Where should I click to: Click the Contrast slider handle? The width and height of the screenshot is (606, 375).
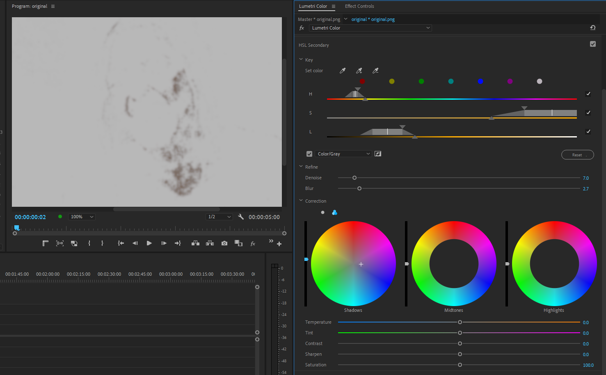tap(460, 343)
